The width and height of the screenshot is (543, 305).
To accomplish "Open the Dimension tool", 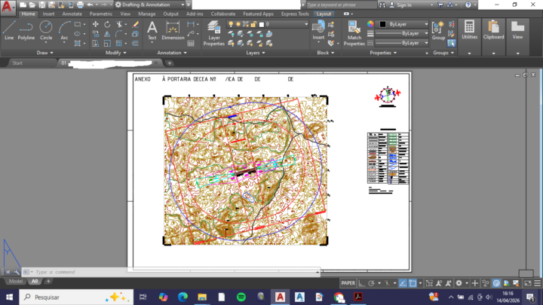I will tap(173, 30).
